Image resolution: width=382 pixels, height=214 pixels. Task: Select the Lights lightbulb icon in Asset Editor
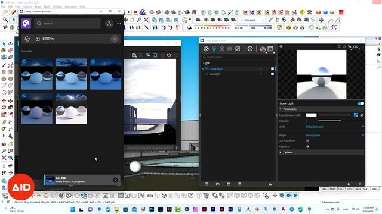point(214,49)
